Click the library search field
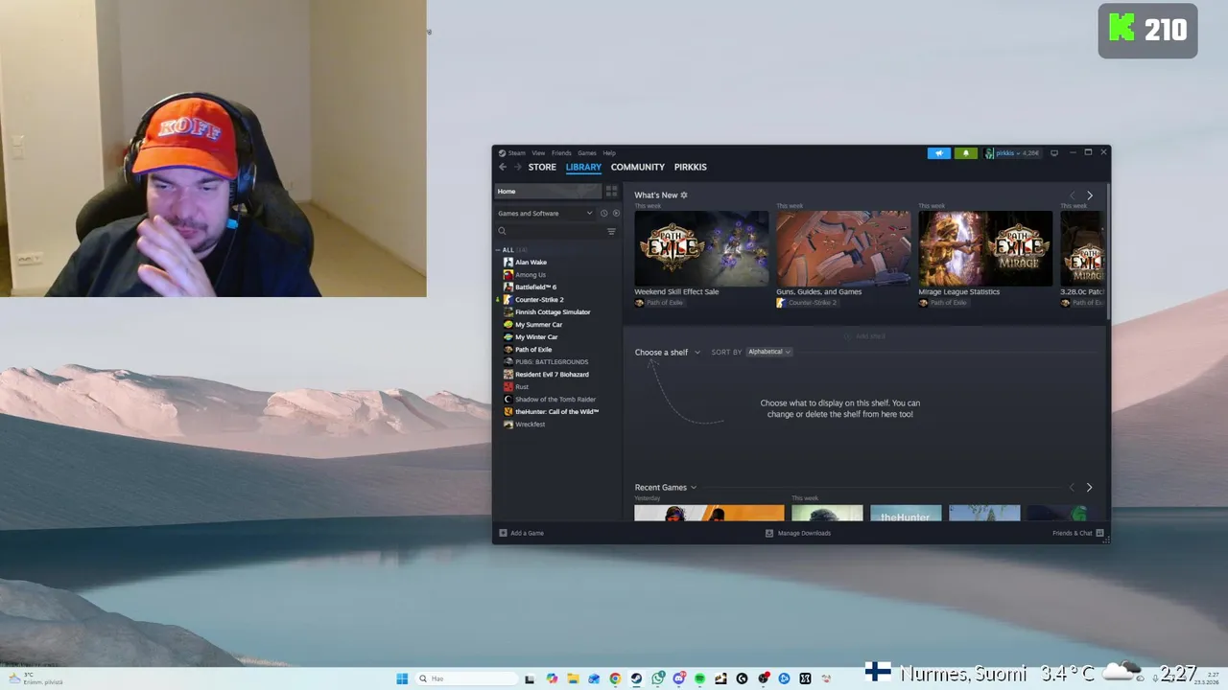The height and width of the screenshot is (690, 1228). point(552,231)
